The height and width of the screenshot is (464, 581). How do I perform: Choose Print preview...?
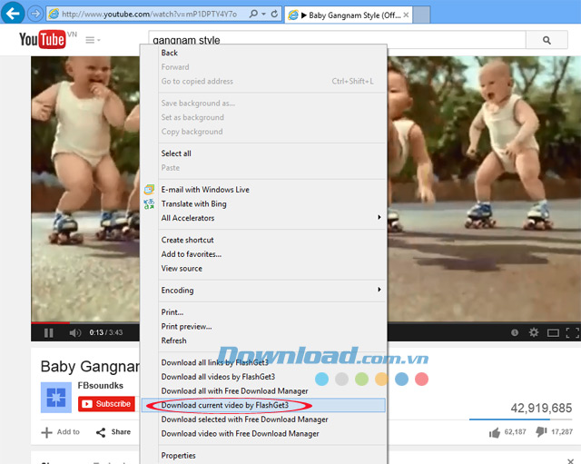(262, 327)
